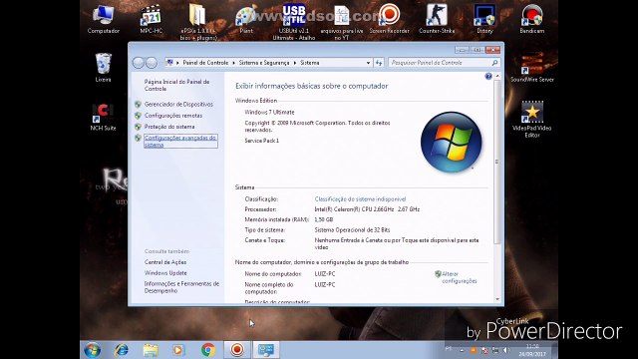Screen dimensions: 638x359
Task: Click the scrollbar down arrow in Sistema window
Action: (x=497, y=299)
